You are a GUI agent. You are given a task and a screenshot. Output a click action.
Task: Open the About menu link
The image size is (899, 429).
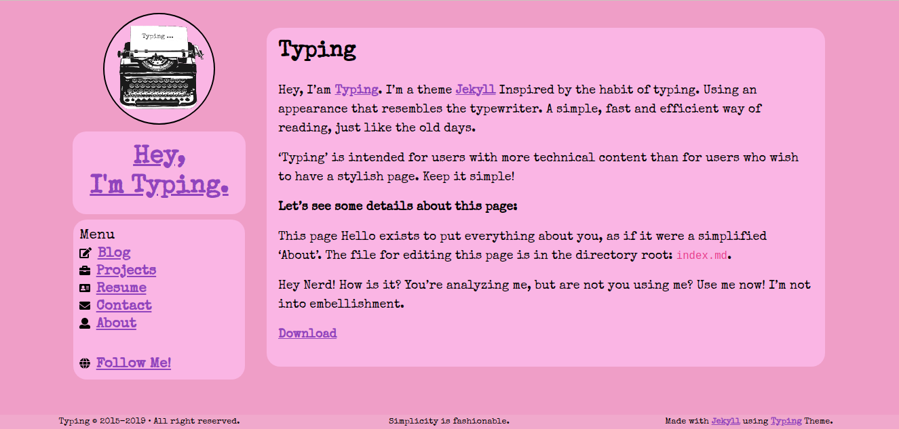click(117, 323)
